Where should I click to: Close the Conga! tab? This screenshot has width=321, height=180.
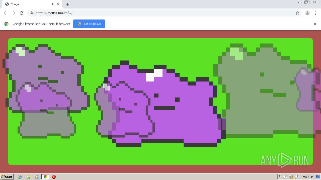pos(58,4)
